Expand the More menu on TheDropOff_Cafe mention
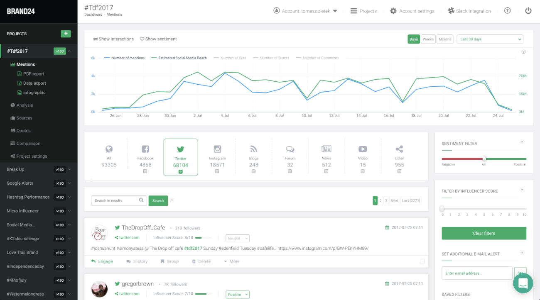Screen dimensions: 540x300 click(x=232, y=261)
